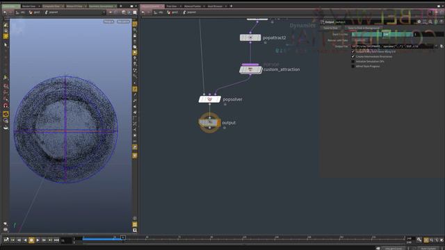Toggle the red magnet snapping icon
The height and width of the screenshot is (250, 445).
[6, 106]
